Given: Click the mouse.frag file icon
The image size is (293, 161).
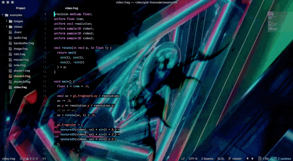Looking at the screenshot, I should click(10, 59).
